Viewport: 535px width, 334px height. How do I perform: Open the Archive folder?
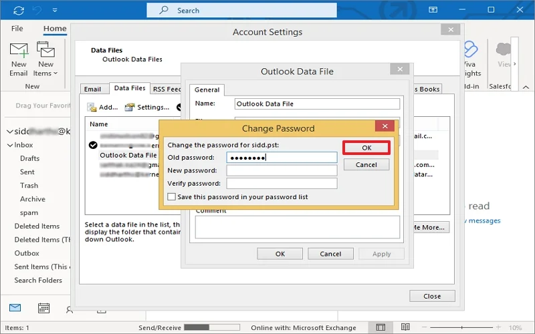[x=32, y=199]
